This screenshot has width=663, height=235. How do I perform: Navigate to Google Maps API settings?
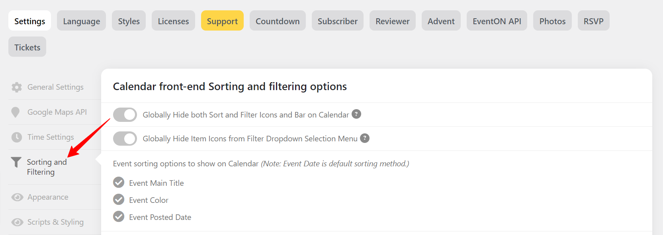click(57, 112)
